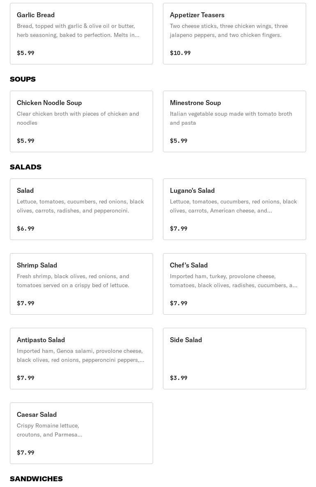This screenshot has width=316, height=487.
Task: Pick the Shrimp Salad card
Action: (81, 284)
